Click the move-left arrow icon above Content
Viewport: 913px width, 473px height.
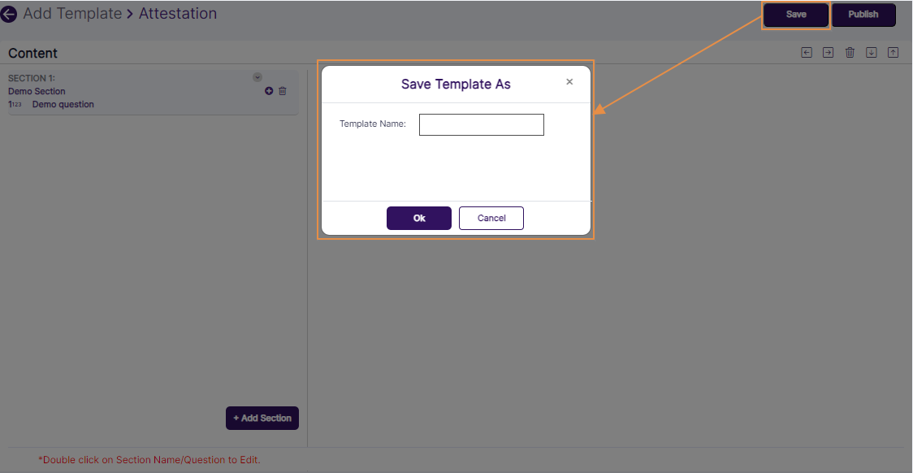pyautogui.click(x=806, y=52)
